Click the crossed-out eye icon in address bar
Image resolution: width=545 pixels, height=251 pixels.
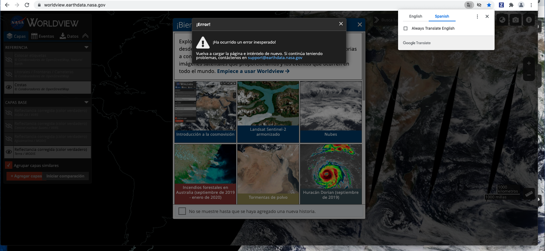479,5
